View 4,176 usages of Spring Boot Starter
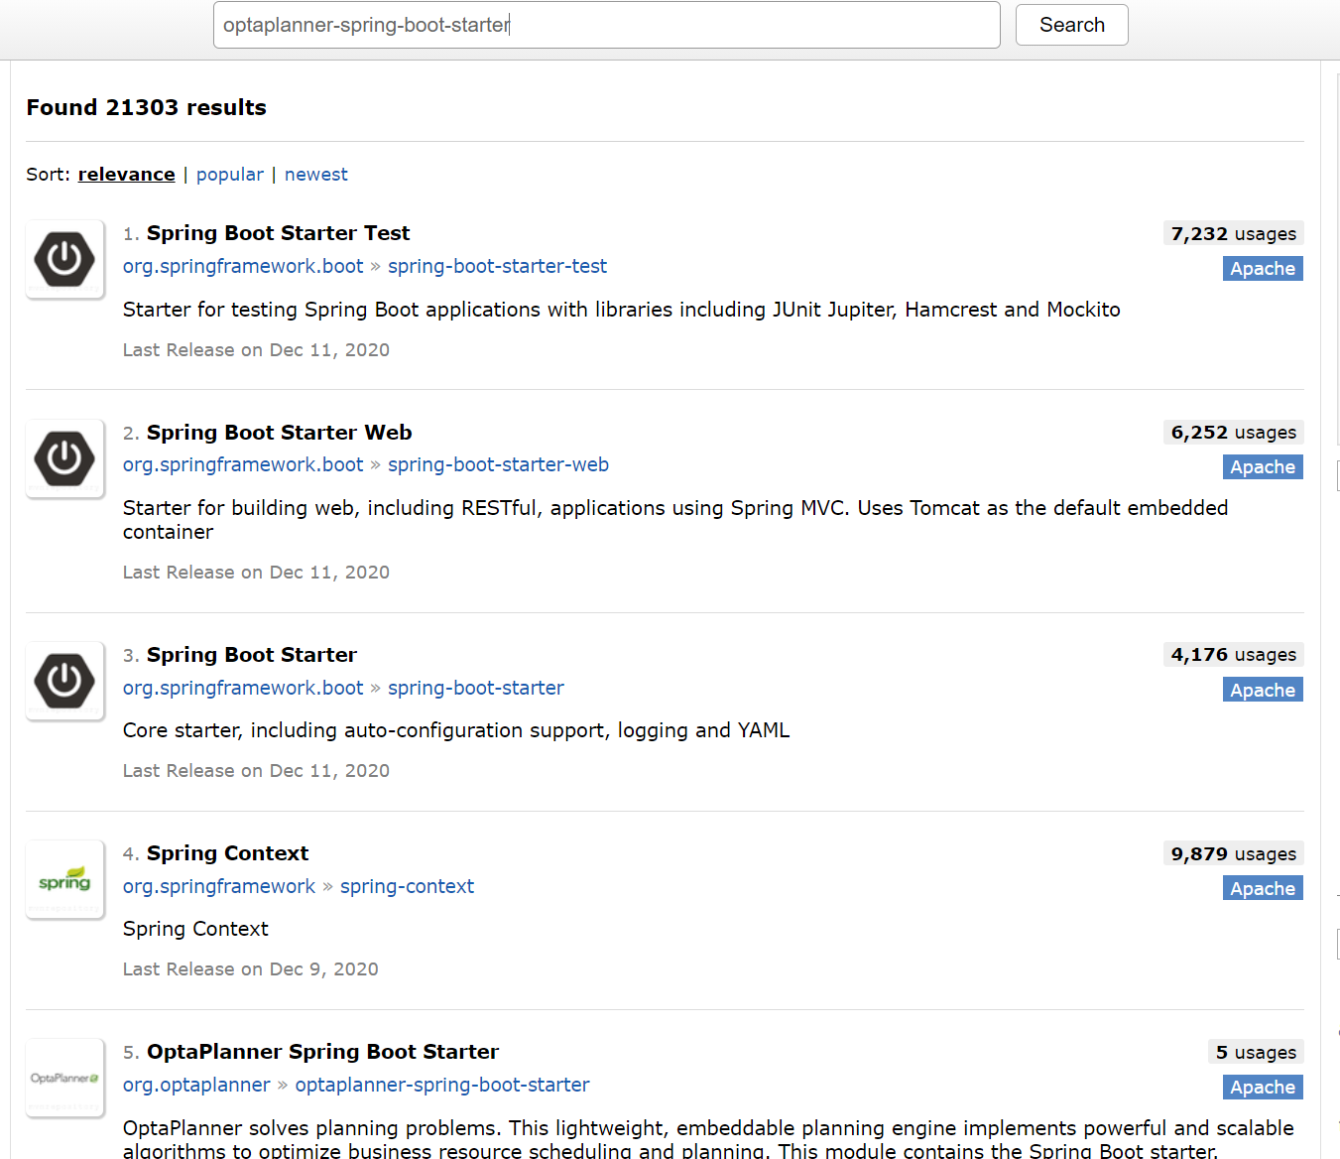The height and width of the screenshot is (1159, 1340). tap(1233, 655)
